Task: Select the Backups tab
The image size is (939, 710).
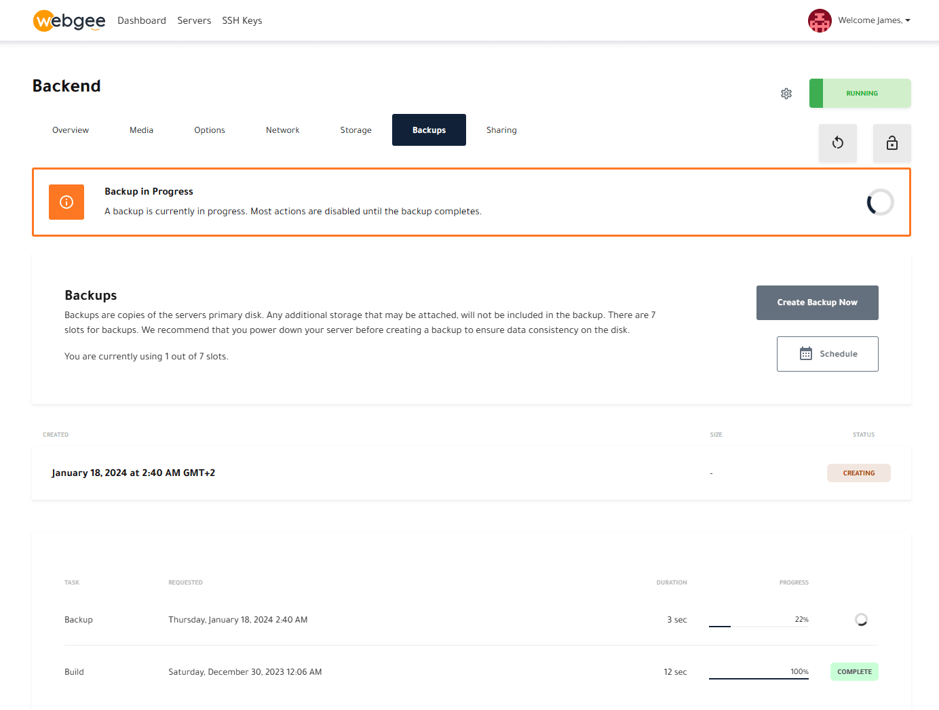Action: tap(429, 130)
